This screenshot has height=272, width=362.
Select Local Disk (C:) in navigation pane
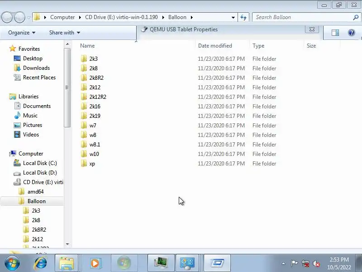pos(35,163)
